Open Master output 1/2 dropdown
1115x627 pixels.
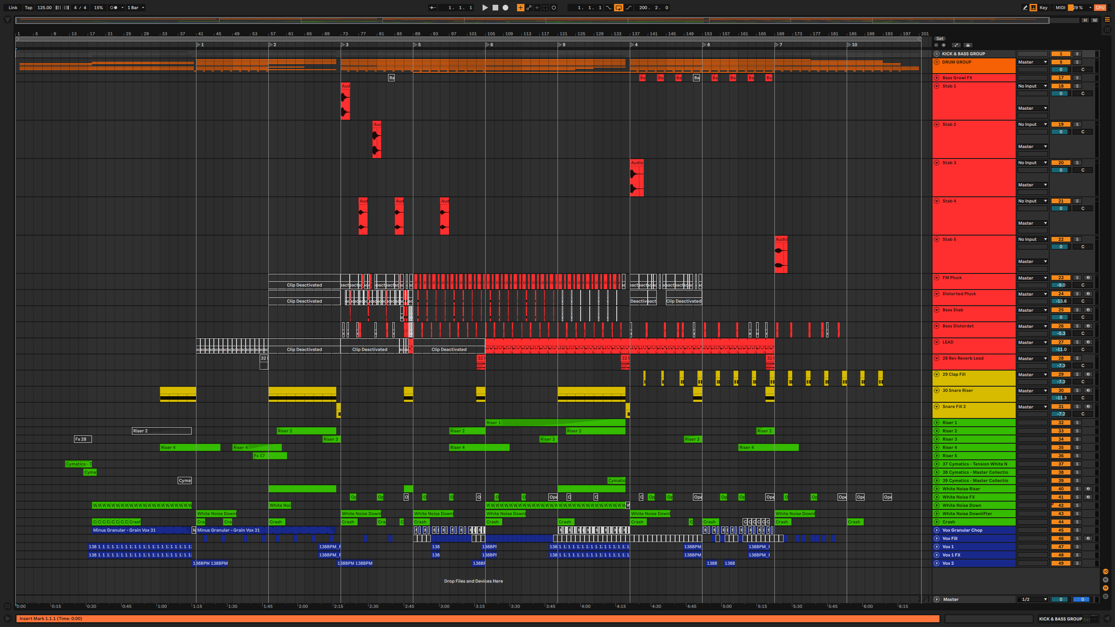click(x=1032, y=599)
